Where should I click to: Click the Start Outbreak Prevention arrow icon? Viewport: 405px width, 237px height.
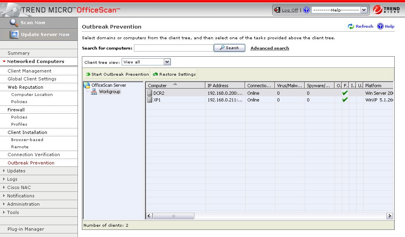pyautogui.click(x=88, y=74)
